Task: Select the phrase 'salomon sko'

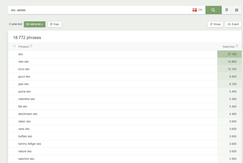Action: 26,159
